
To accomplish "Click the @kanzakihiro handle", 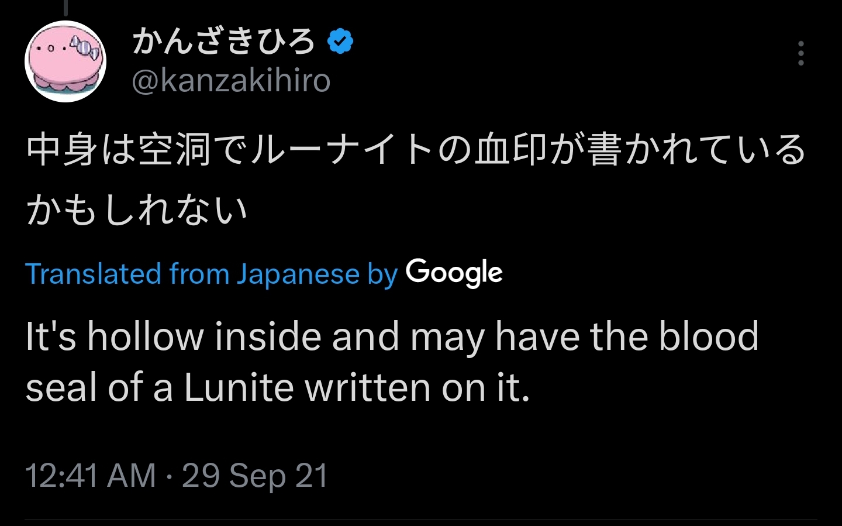I will [232, 80].
